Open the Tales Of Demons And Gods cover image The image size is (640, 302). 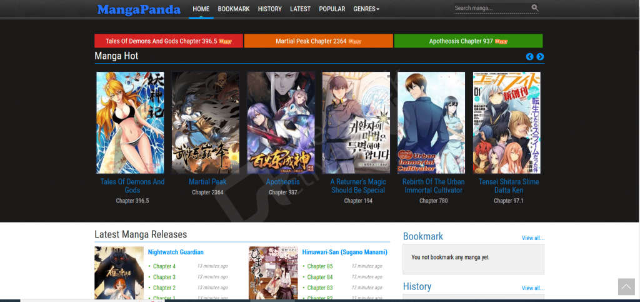[x=130, y=123]
